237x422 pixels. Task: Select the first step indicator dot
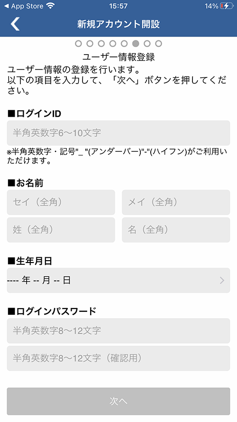coord(78,43)
